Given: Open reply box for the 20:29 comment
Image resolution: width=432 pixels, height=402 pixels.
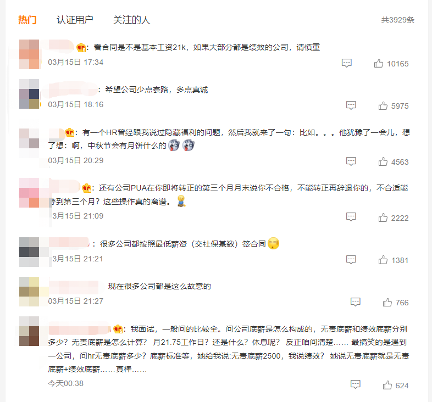Looking at the screenshot, I should pyautogui.click(x=351, y=161).
